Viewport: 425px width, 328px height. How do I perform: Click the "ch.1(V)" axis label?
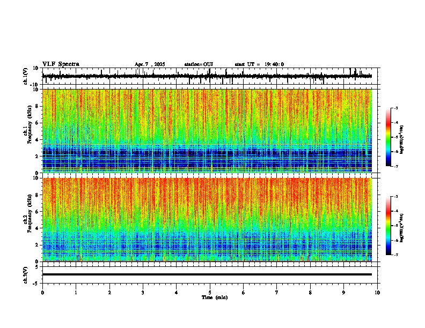click(26, 76)
